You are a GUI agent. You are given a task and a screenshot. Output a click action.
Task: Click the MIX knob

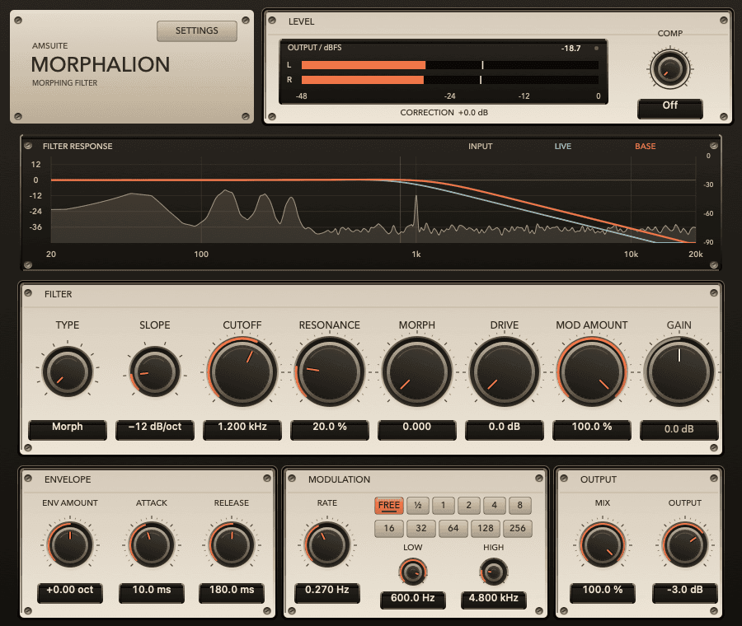603,544
